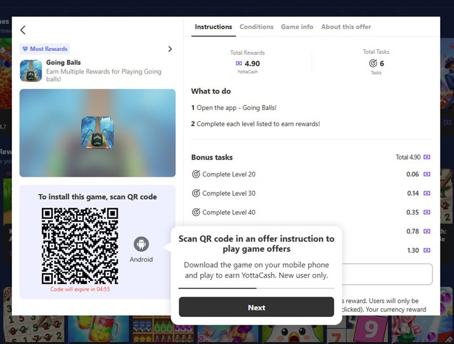This screenshot has width=454, height=344.
Task: Switch to the Instructions tab
Action: pyautogui.click(x=213, y=27)
